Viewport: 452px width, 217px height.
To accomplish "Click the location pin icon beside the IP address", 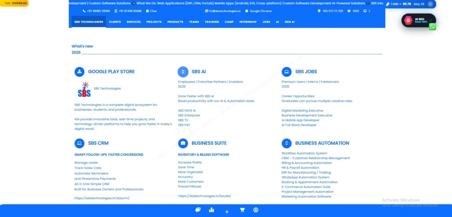I will pyautogui.click(x=319, y=11).
